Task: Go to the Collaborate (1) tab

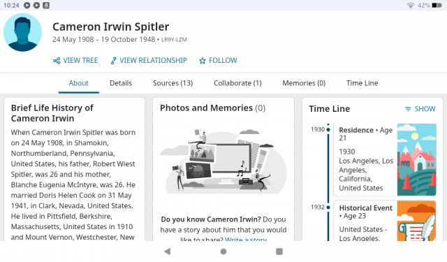Action: (x=237, y=83)
